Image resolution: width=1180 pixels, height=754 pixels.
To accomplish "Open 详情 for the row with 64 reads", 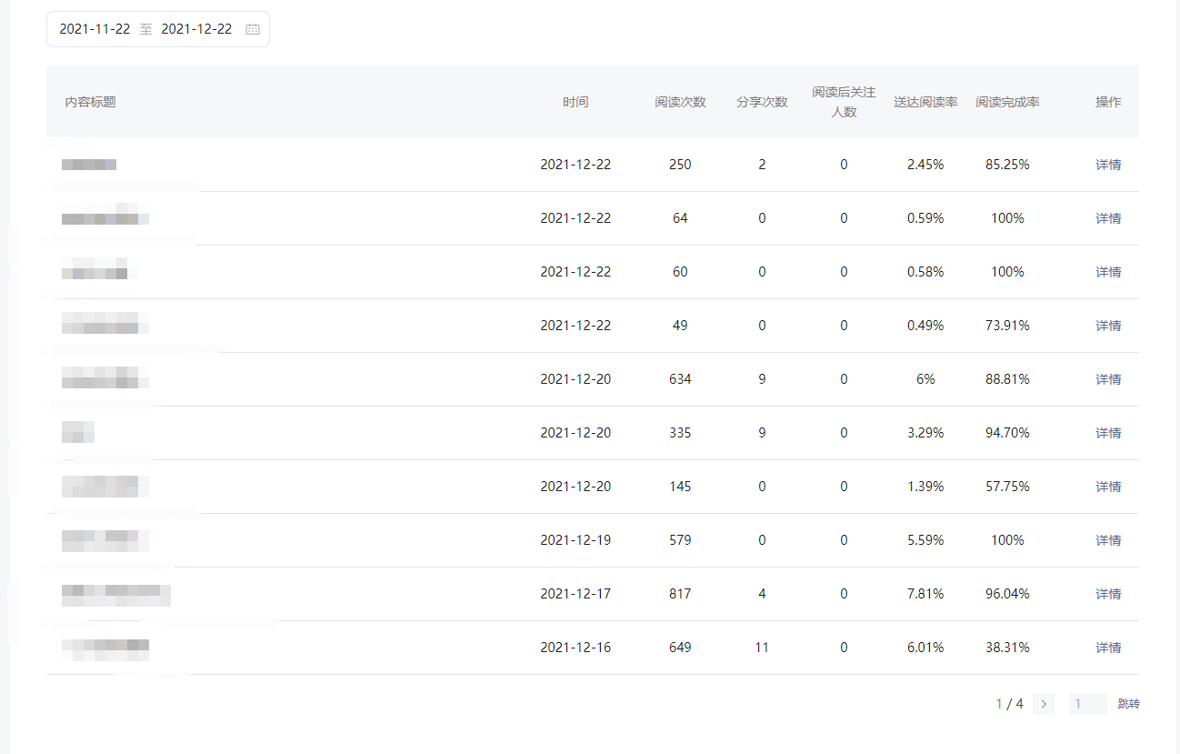I will pyautogui.click(x=1108, y=218).
